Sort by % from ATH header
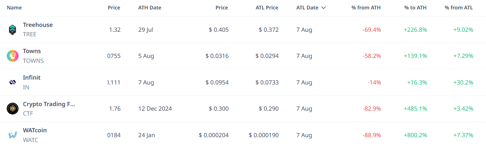 (x=366, y=8)
